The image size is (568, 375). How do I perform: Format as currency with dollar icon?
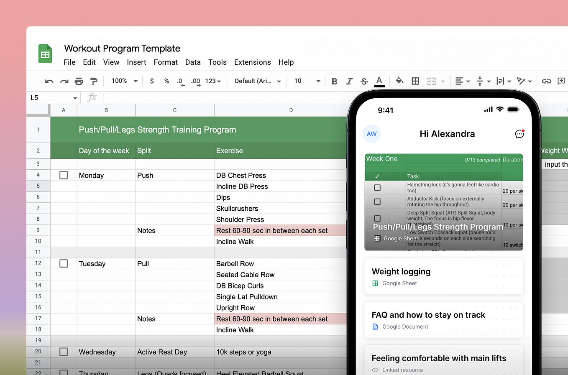pos(152,81)
